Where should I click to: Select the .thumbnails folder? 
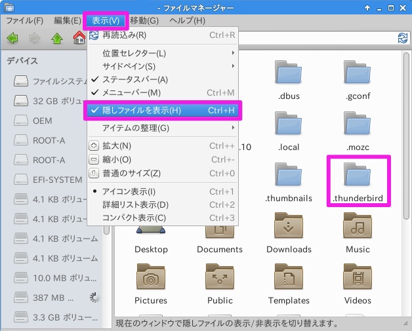click(289, 183)
